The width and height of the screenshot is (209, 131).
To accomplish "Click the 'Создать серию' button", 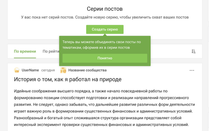I will tap(105, 29).
